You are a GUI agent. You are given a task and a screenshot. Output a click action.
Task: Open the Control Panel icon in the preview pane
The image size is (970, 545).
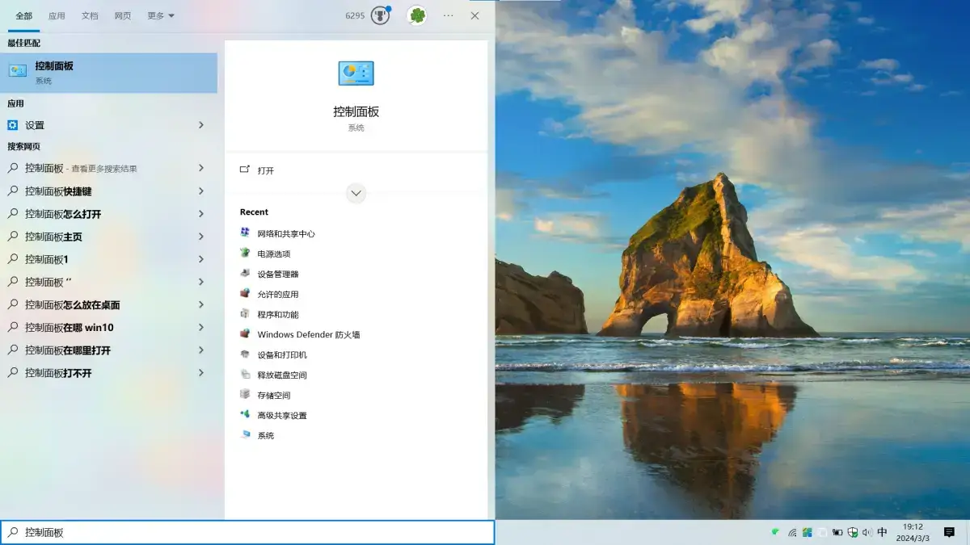[x=356, y=73]
